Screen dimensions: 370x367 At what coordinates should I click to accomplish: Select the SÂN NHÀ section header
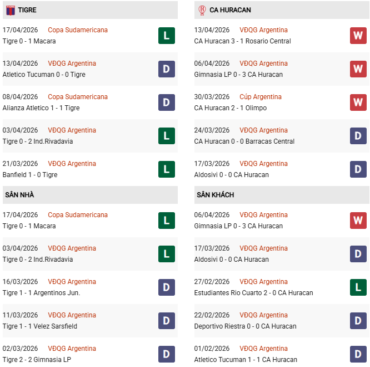coord(19,195)
